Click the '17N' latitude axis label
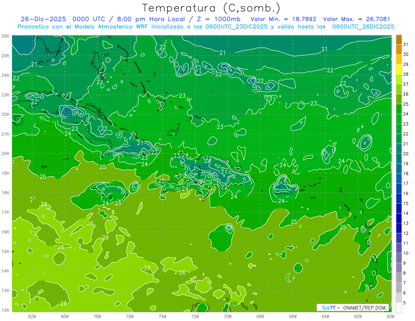Image resolution: width=415 pixels, height=321 pixels. 5,212
